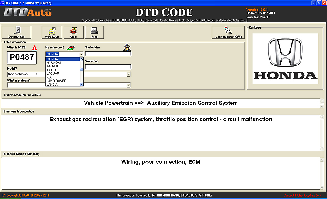Select JAGUAR in the manufacturer list

[x=63, y=74]
